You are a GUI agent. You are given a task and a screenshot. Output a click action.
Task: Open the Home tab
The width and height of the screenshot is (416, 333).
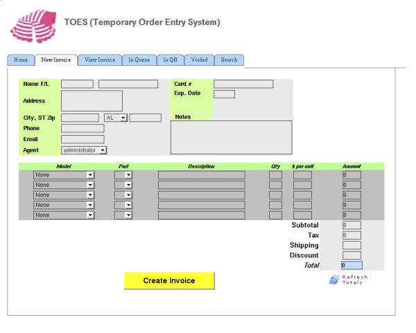(21, 60)
